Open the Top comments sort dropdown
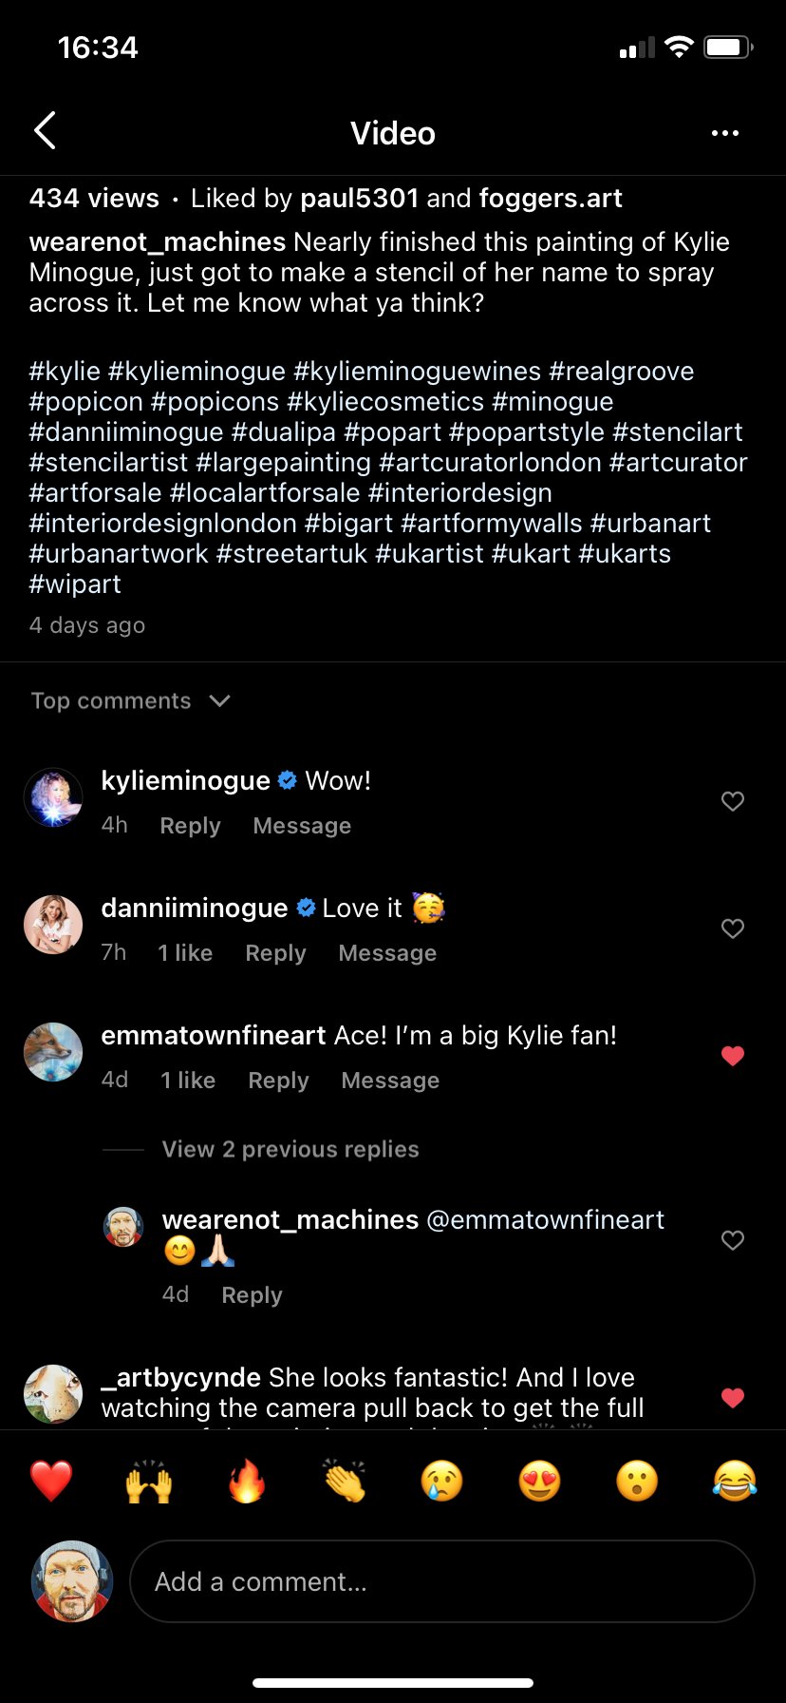This screenshot has width=786, height=1703. [131, 701]
